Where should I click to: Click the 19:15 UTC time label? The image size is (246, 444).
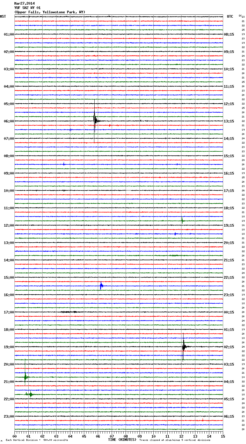[x=229, y=225]
